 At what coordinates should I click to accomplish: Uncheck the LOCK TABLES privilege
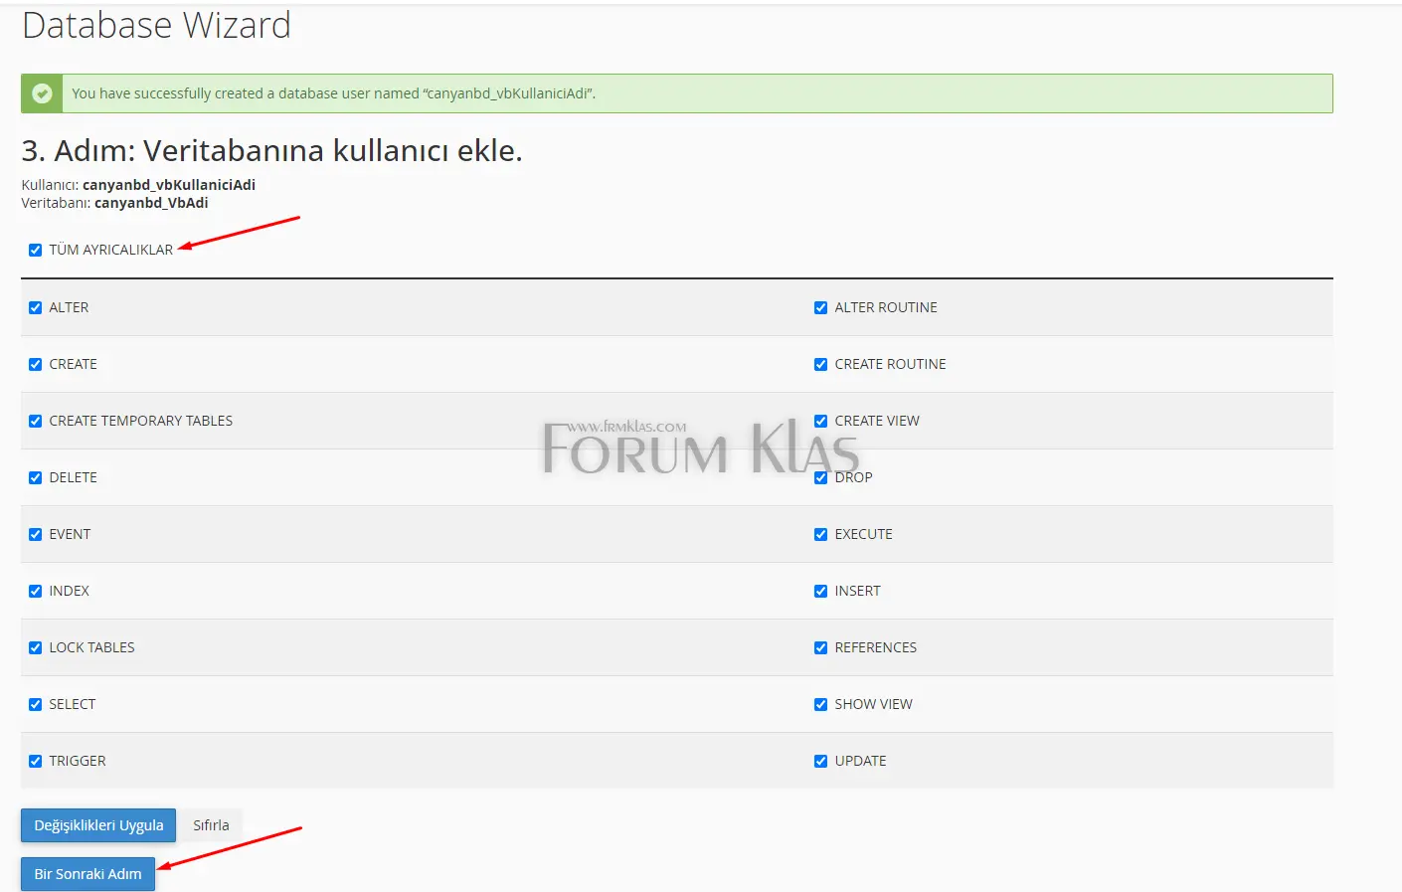35,647
